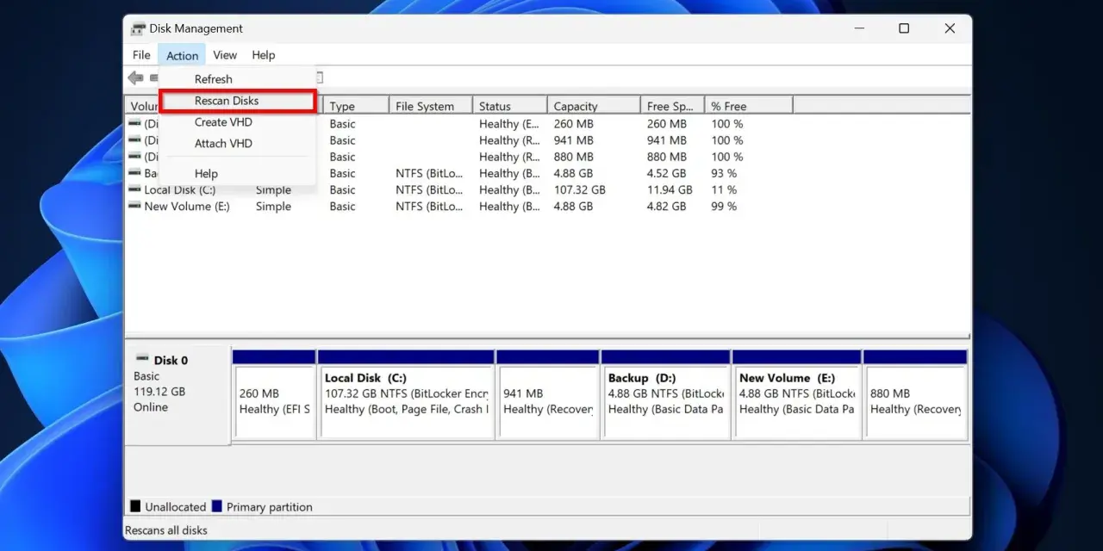This screenshot has width=1103, height=551.
Task: Open the View menu
Action: coord(225,55)
